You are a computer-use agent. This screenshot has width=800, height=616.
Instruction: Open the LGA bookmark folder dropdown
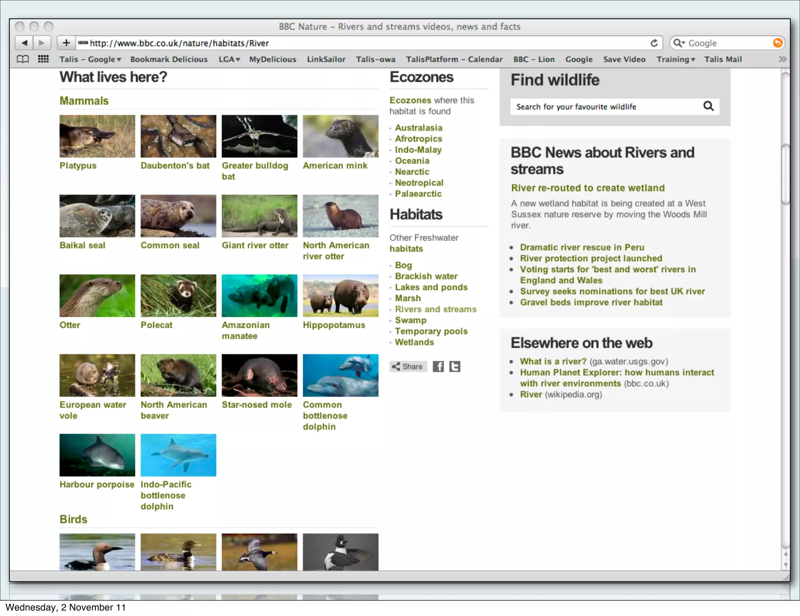(229, 59)
